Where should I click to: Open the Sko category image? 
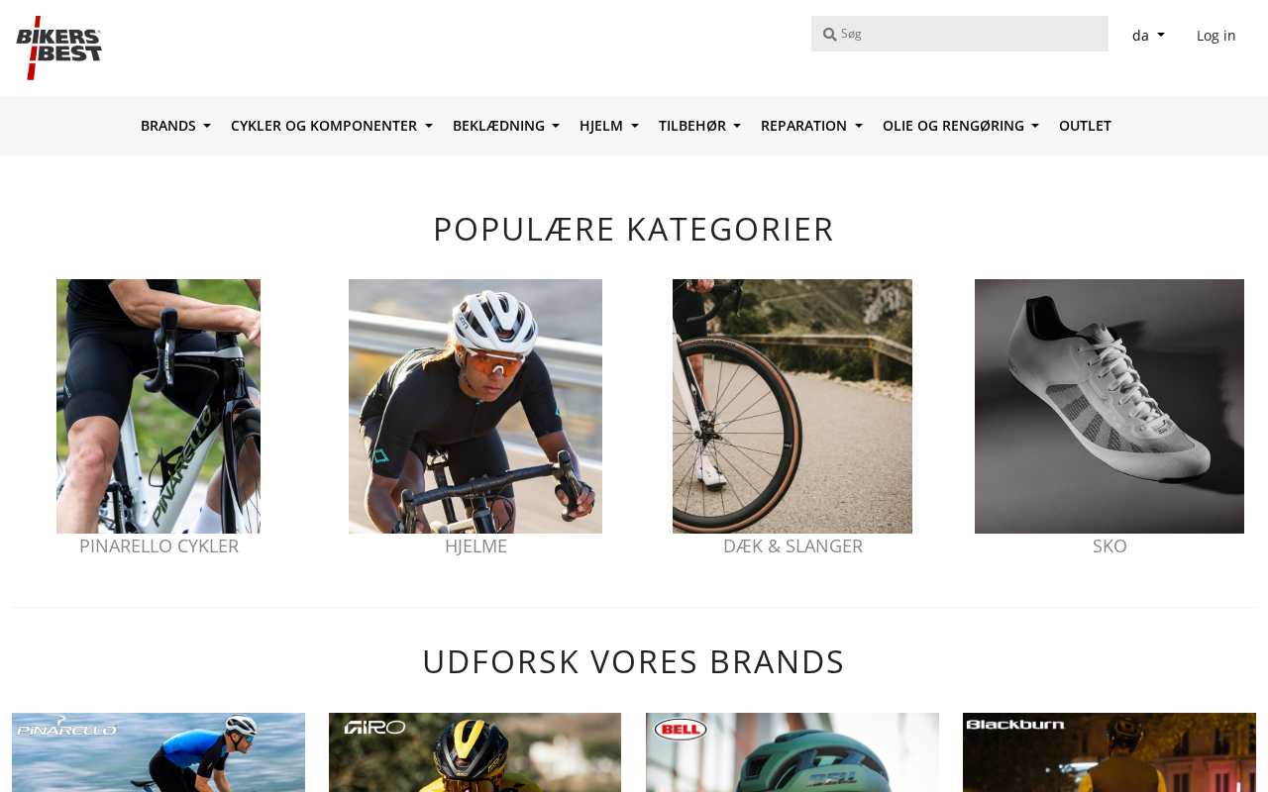[1109, 406]
